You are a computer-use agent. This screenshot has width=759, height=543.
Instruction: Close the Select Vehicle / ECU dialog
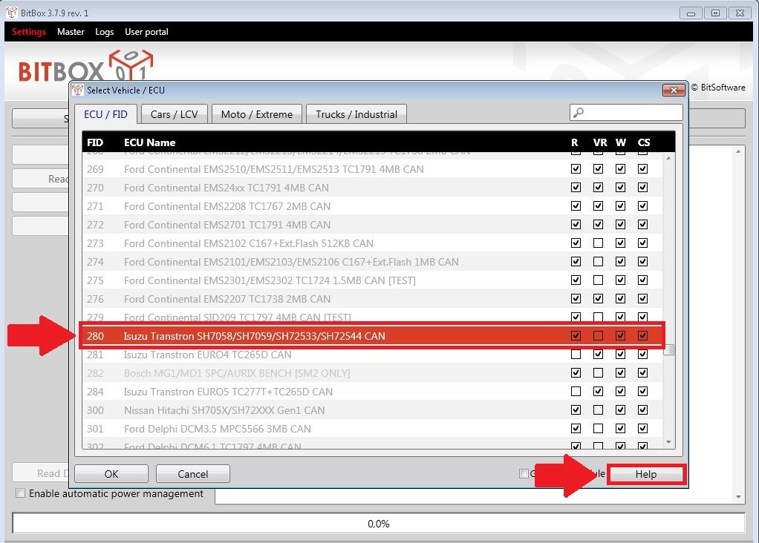(x=674, y=90)
